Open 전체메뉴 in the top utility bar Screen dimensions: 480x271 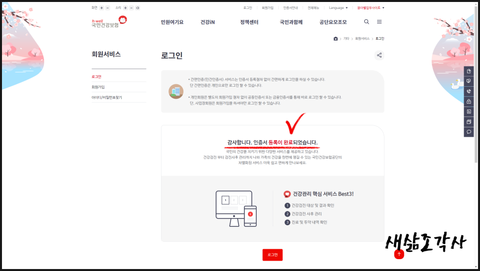pos(313,8)
